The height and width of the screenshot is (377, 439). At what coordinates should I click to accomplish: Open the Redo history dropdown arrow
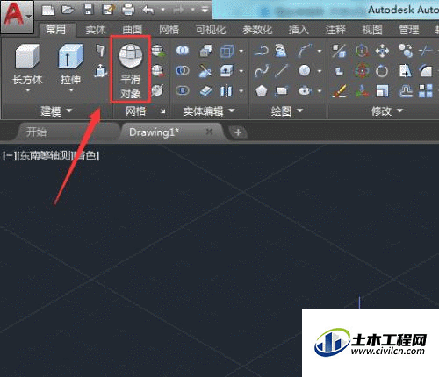coord(193,11)
